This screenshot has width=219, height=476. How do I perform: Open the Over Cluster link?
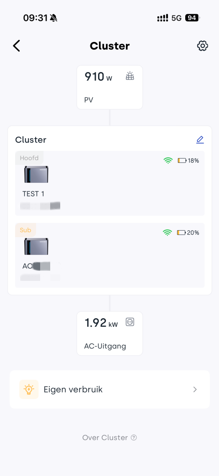click(109, 437)
